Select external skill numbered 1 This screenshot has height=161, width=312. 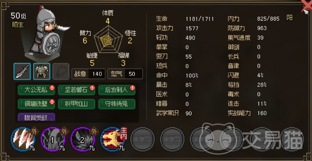[53, 139]
